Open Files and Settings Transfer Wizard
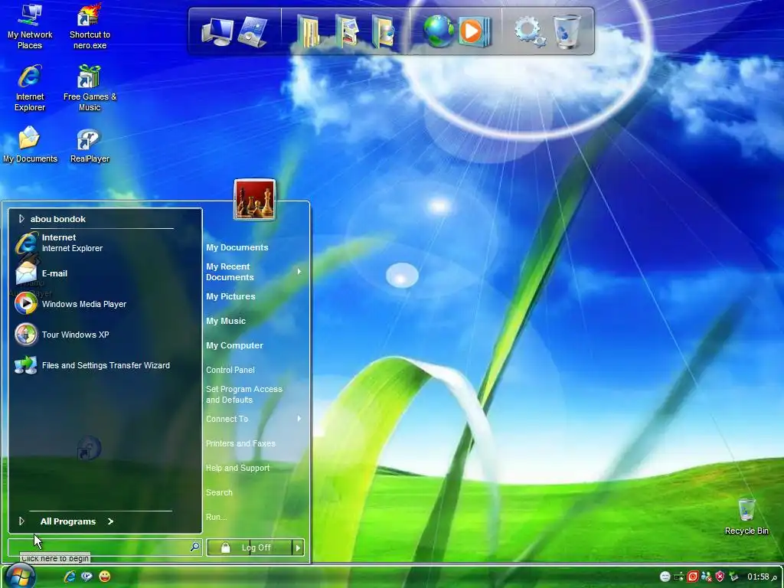 (x=93, y=365)
